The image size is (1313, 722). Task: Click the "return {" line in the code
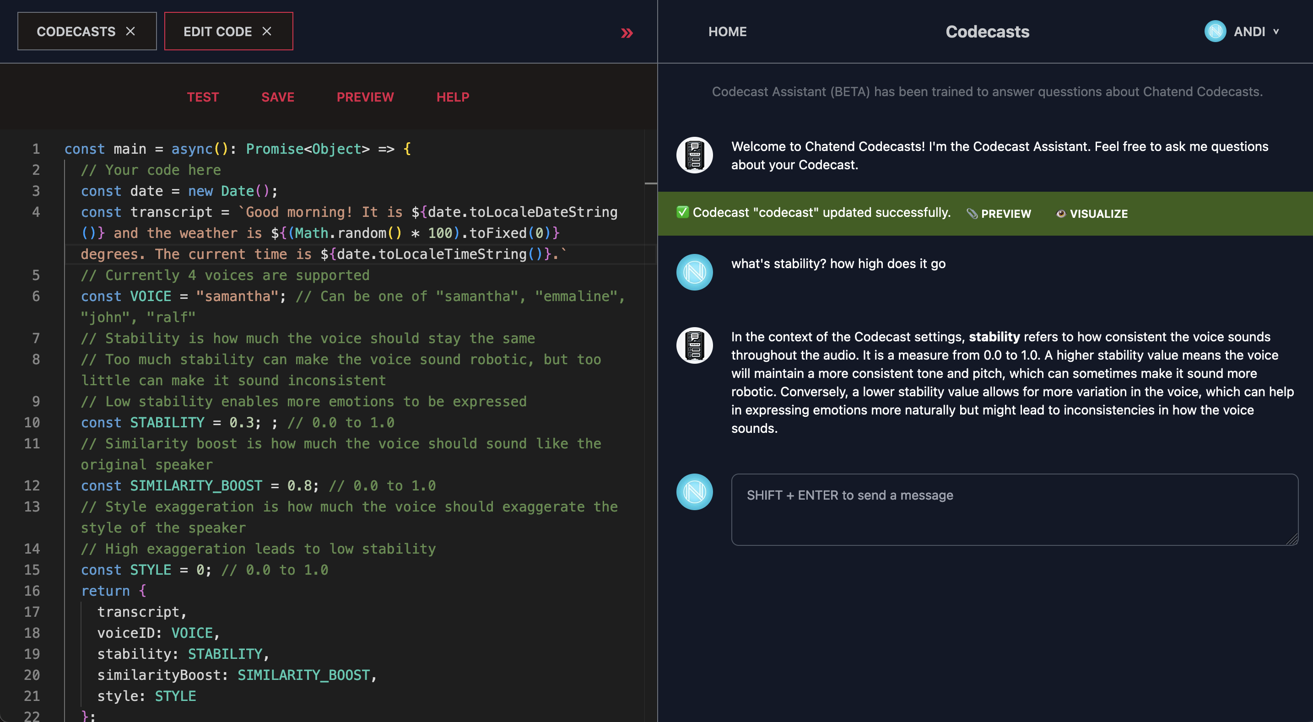[x=113, y=591]
